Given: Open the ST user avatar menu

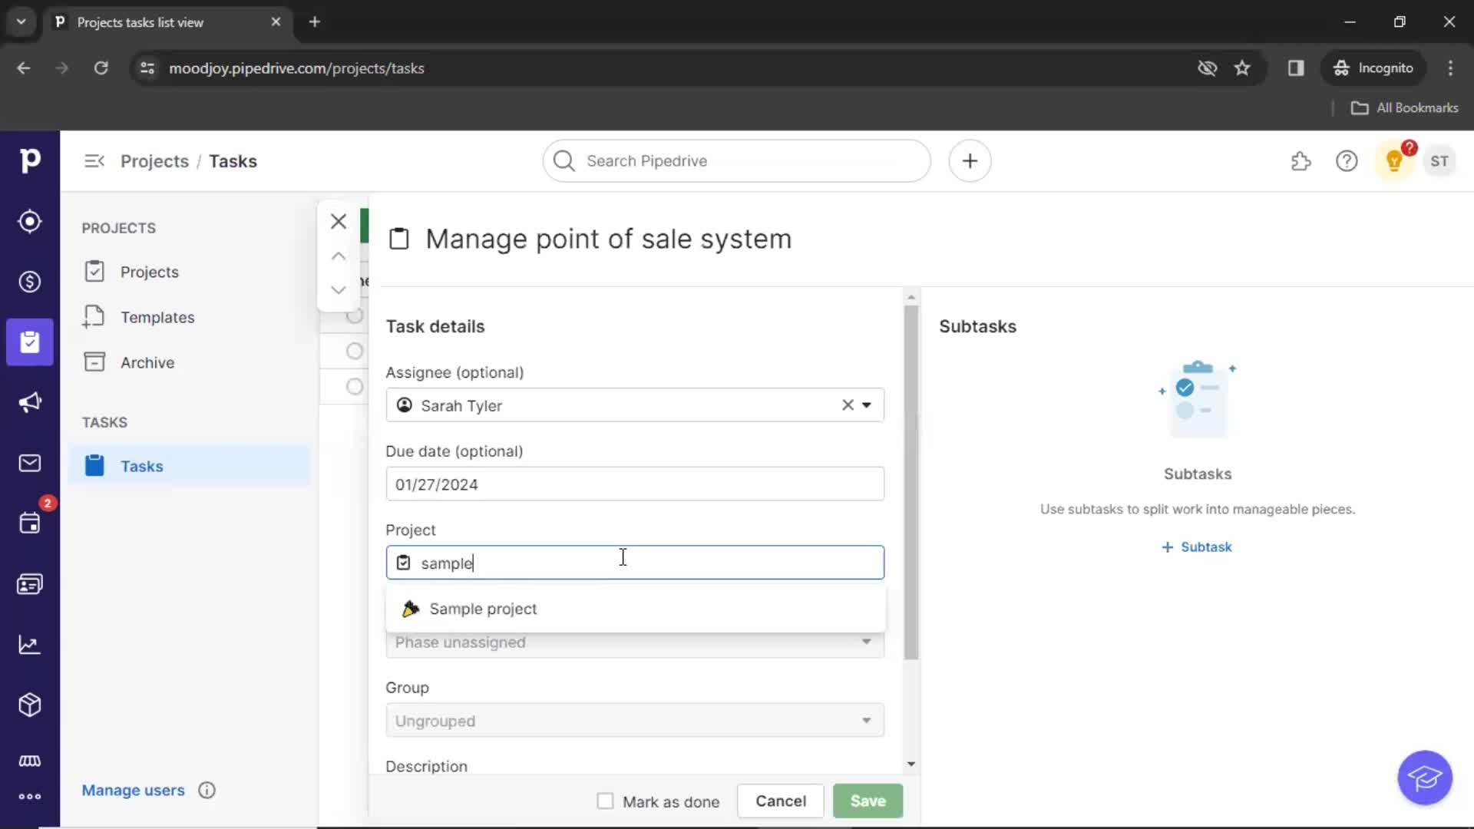Looking at the screenshot, I should click(1439, 161).
